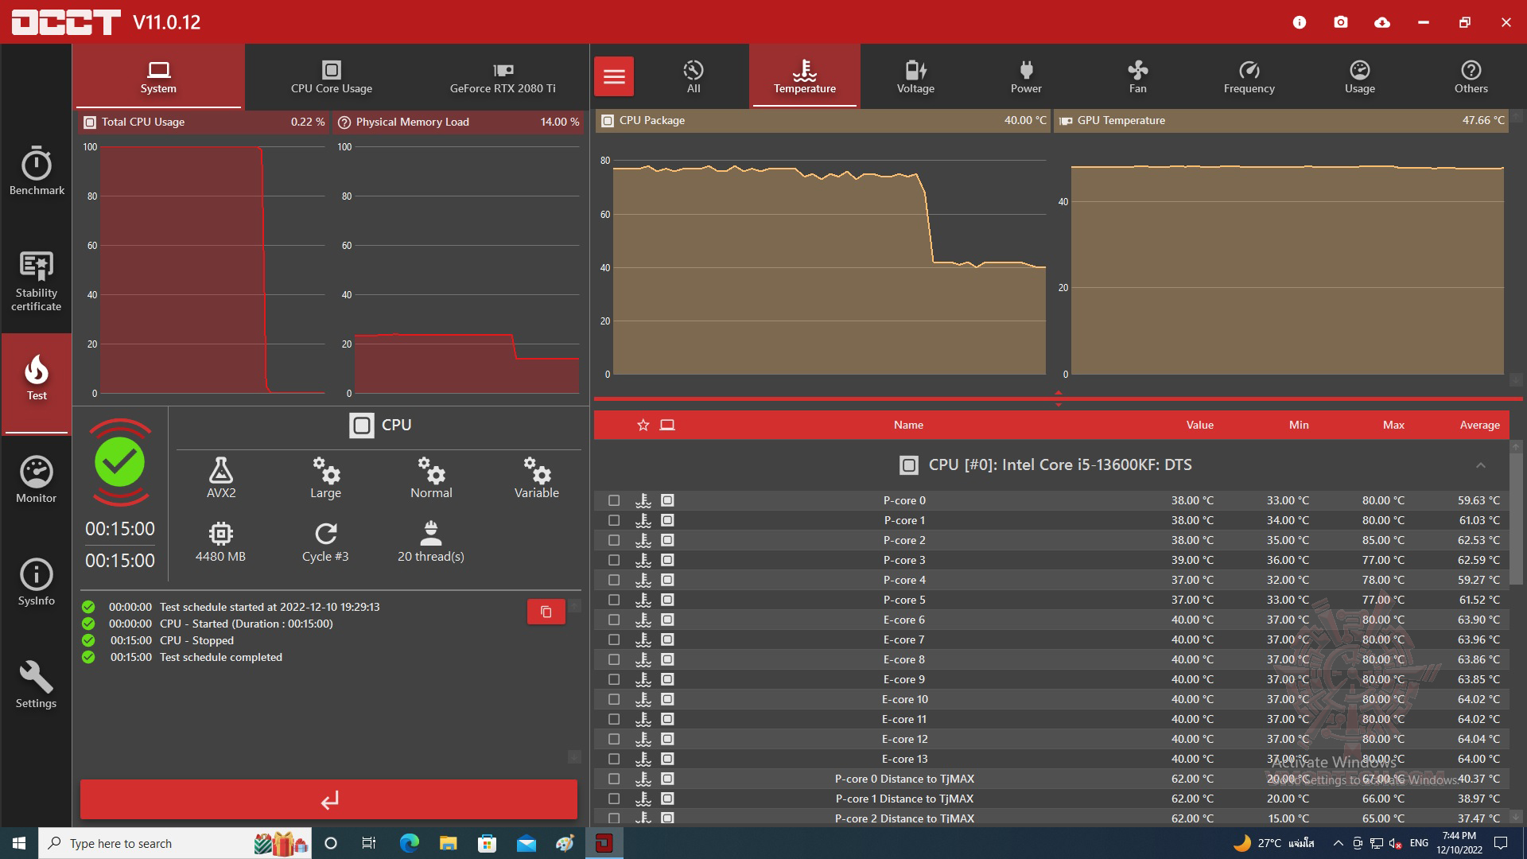Click the red hamburger menu button

614,76
